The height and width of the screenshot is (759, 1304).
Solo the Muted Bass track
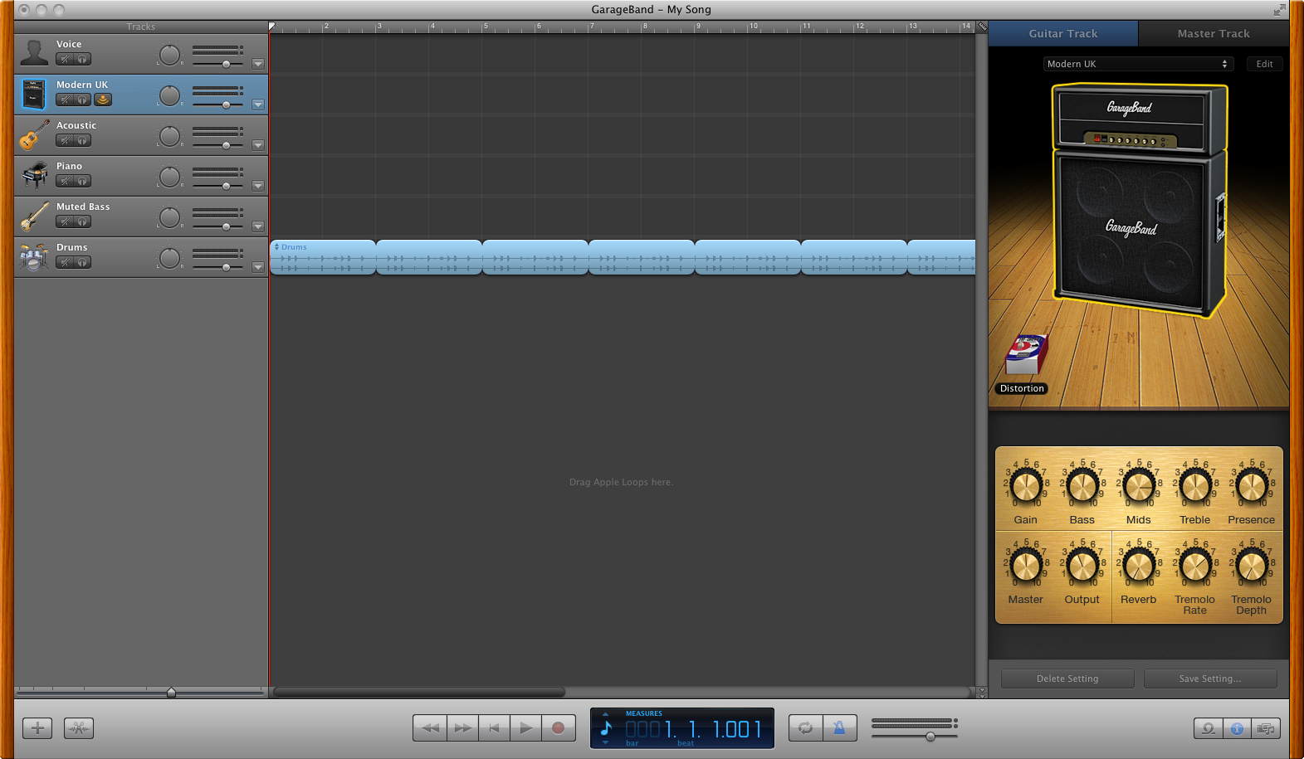82,221
